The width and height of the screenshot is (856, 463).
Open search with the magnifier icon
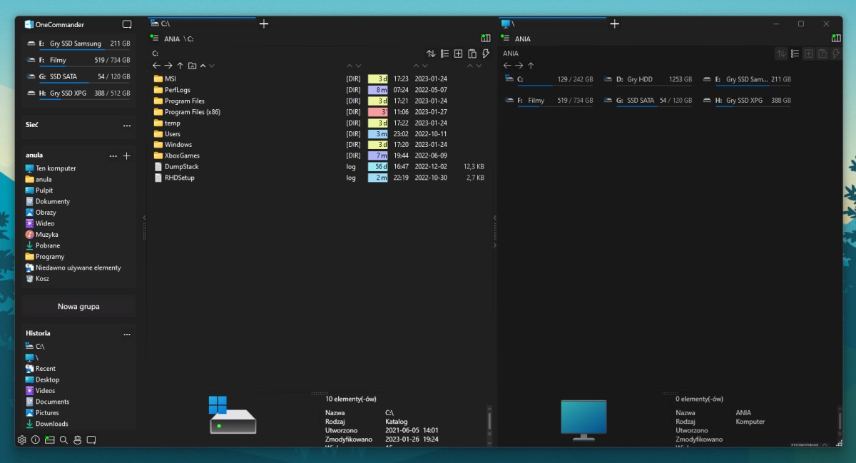point(63,440)
